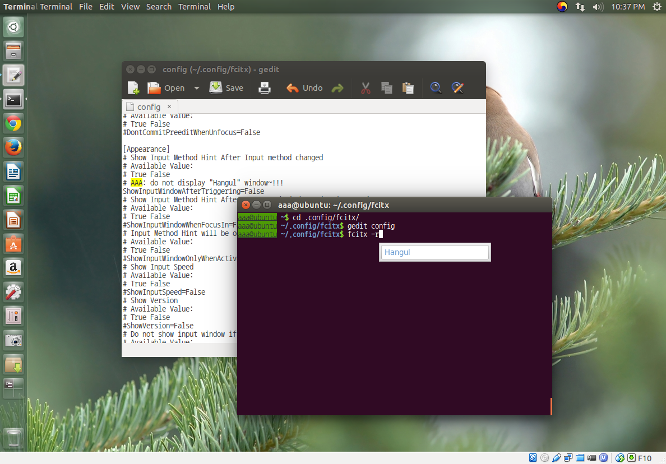Open the Ubuntu Dash search launcher

click(13, 27)
